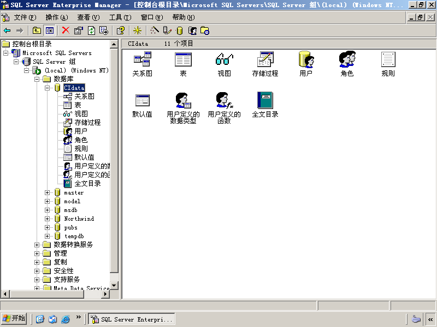Launch Internet Explorer from quick launch
This screenshot has width=437, height=327.
tap(65, 319)
